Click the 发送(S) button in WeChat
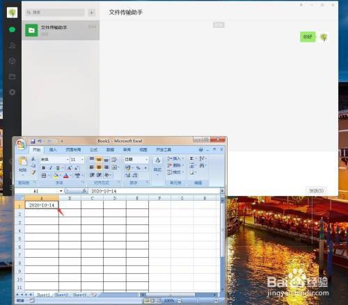 pyautogui.click(x=317, y=190)
